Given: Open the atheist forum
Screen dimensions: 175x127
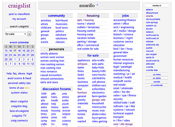Looking at the screenshot, I should pos(45,104).
